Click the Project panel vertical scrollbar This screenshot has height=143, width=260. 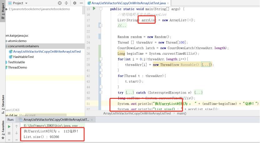point(83,10)
